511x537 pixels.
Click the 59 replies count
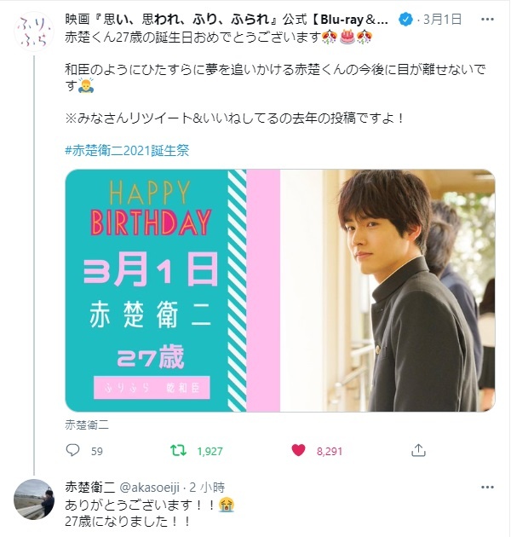click(x=97, y=451)
